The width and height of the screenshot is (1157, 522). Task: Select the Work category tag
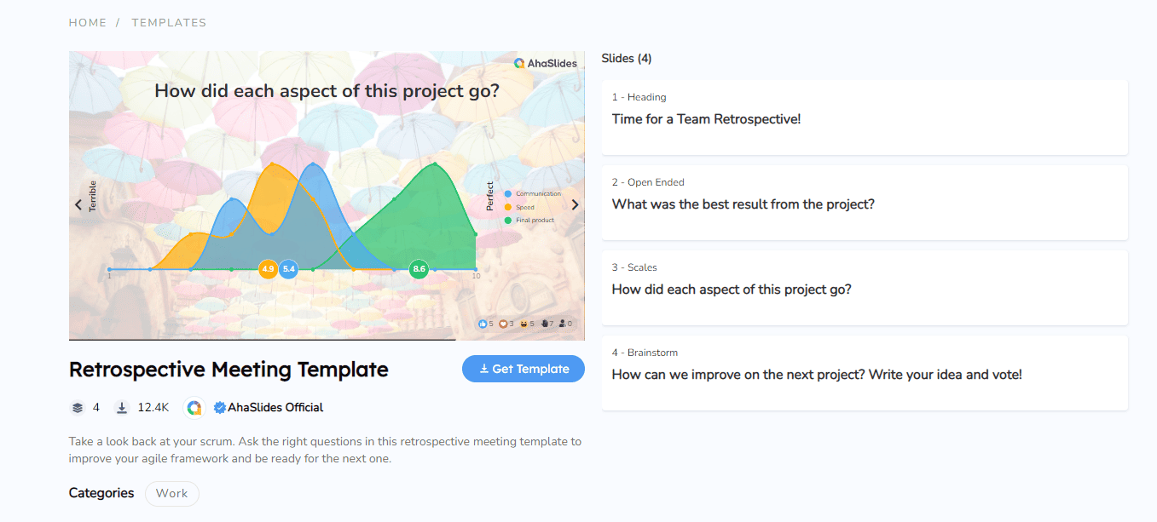tap(172, 493)
